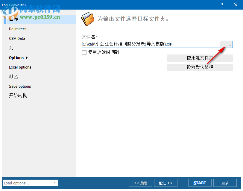Click the 设为默认路径 button
The image size is (243, 191).
coord(200,67)
